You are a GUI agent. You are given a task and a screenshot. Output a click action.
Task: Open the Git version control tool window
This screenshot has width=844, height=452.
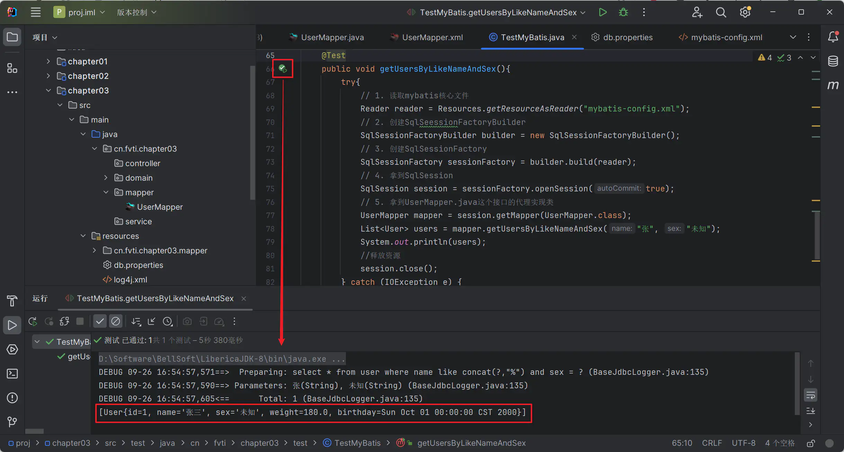[12, 422]
